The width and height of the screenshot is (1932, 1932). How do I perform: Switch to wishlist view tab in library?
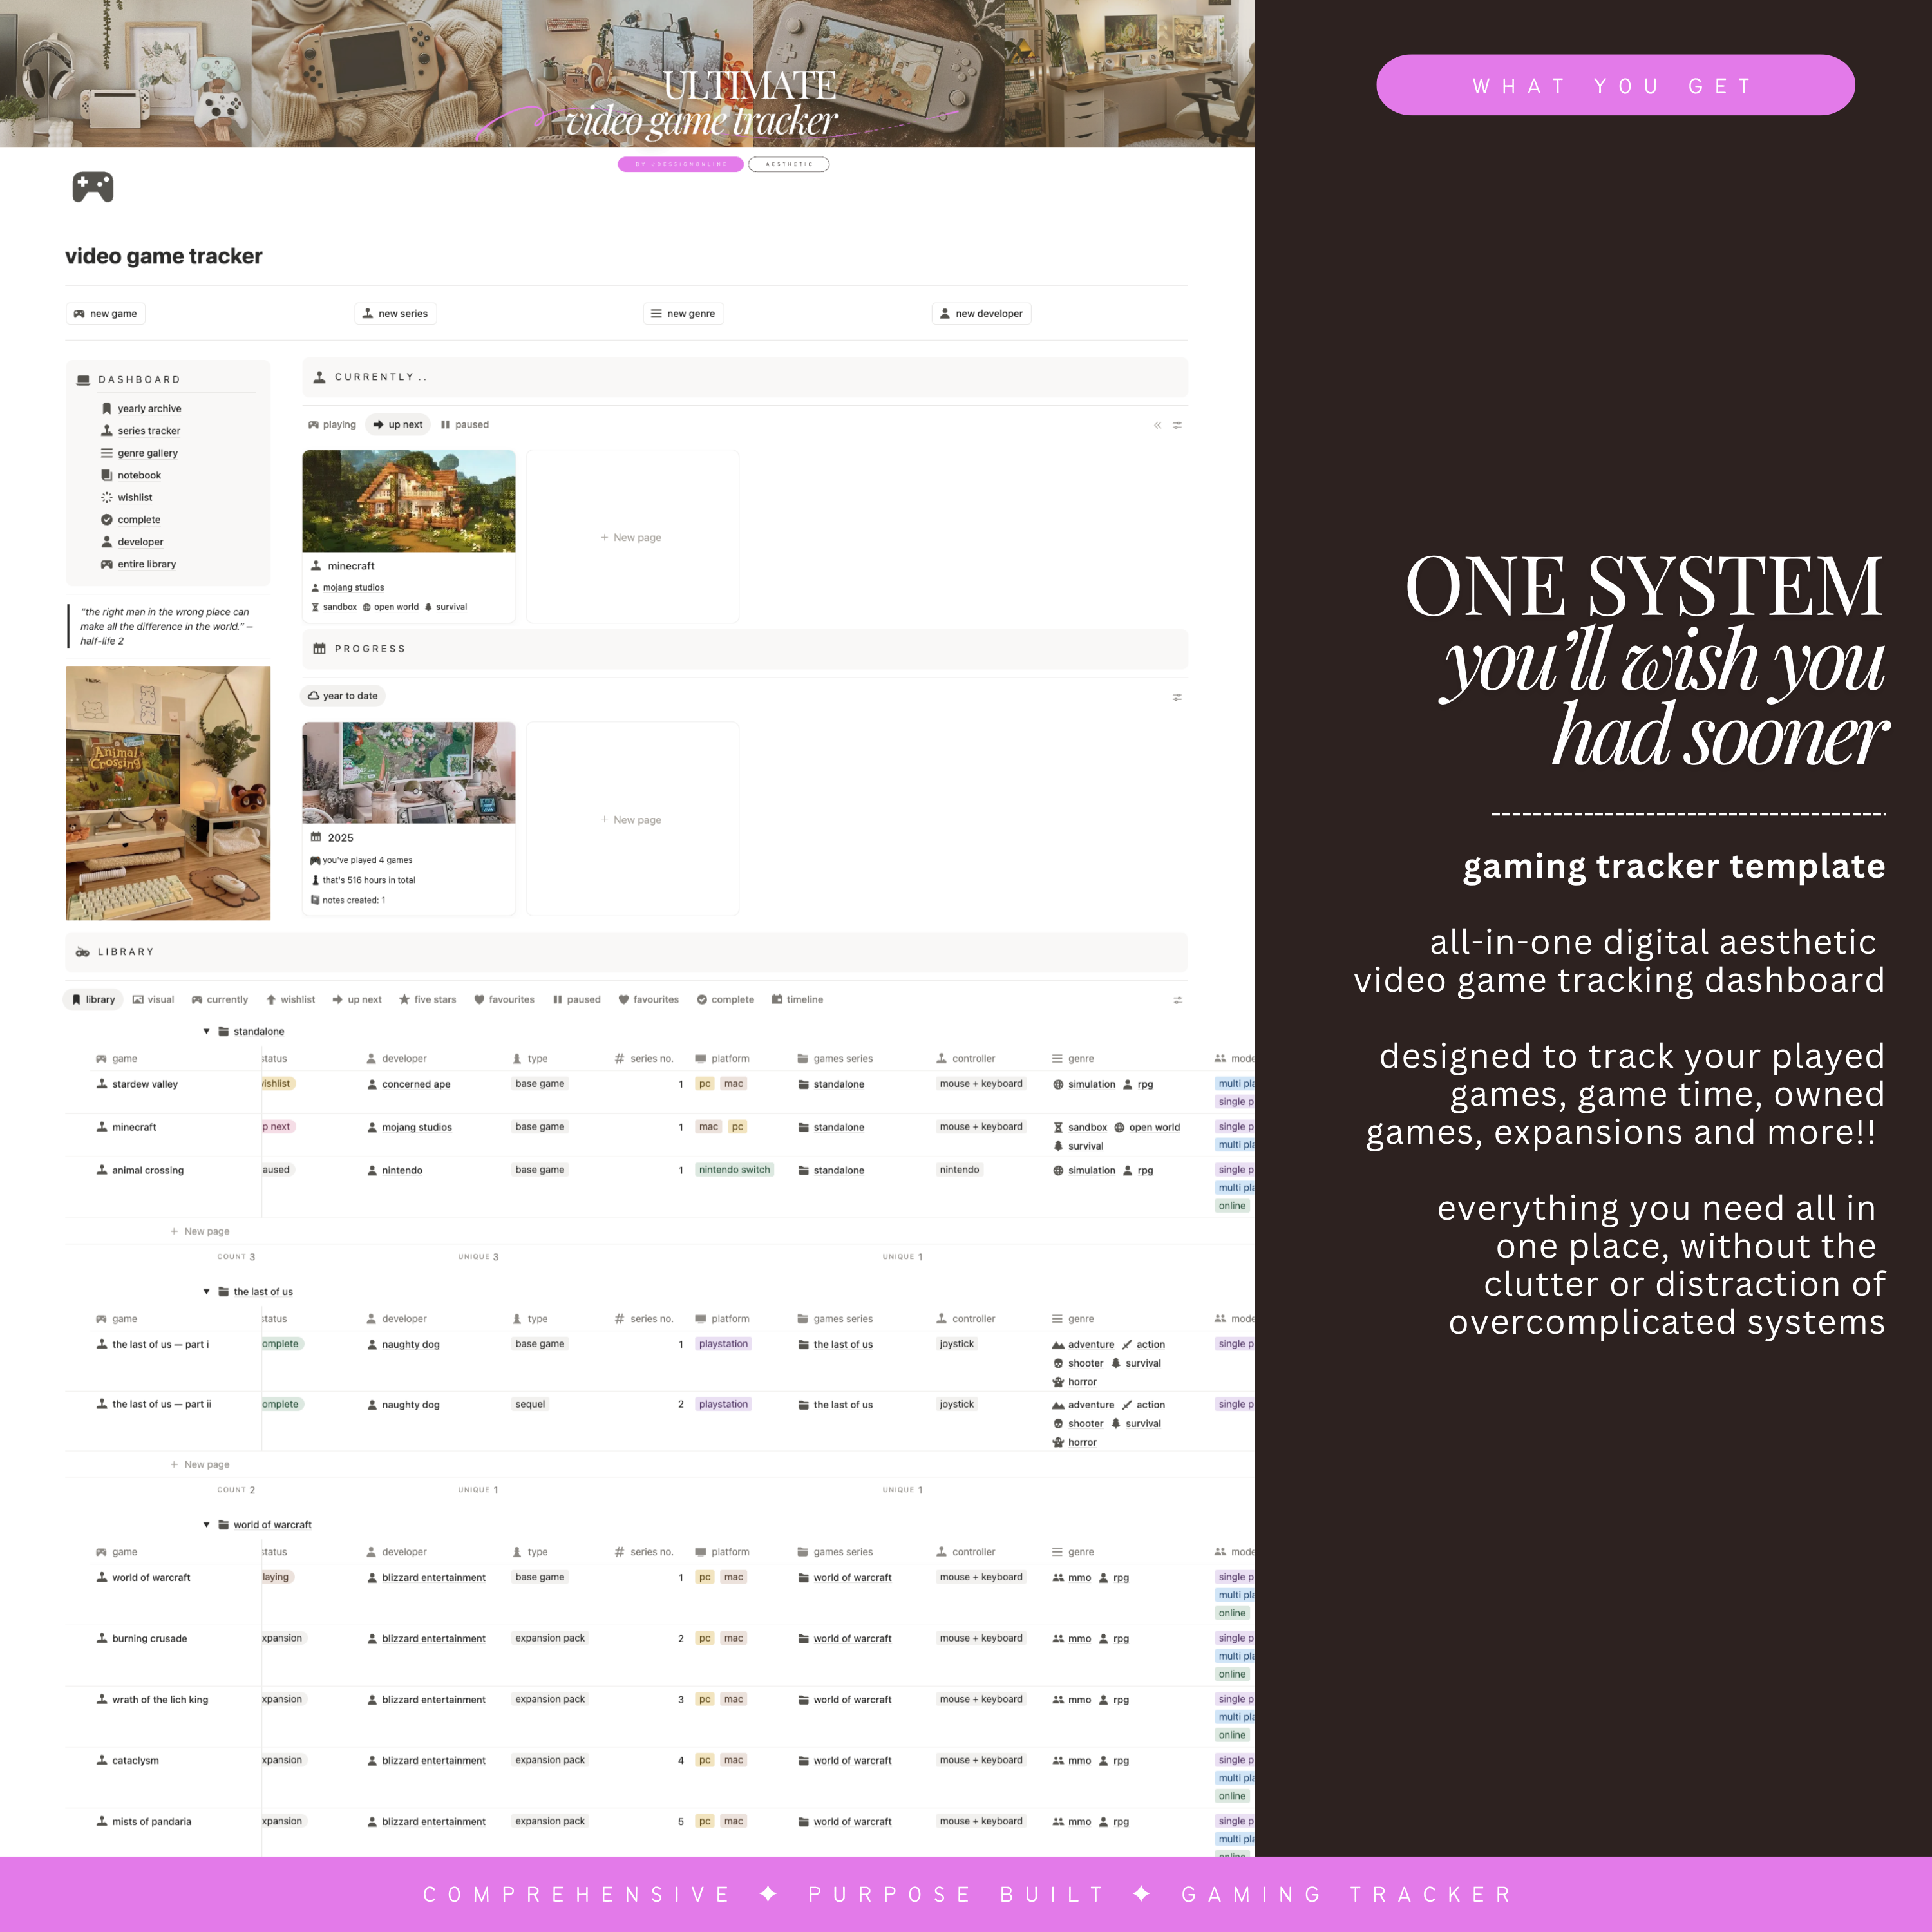(291, 1000)
